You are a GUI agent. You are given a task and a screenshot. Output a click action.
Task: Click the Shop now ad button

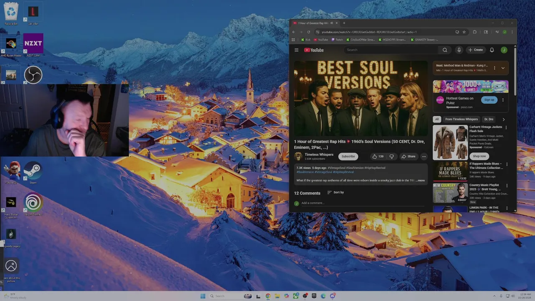pos(479,156)
